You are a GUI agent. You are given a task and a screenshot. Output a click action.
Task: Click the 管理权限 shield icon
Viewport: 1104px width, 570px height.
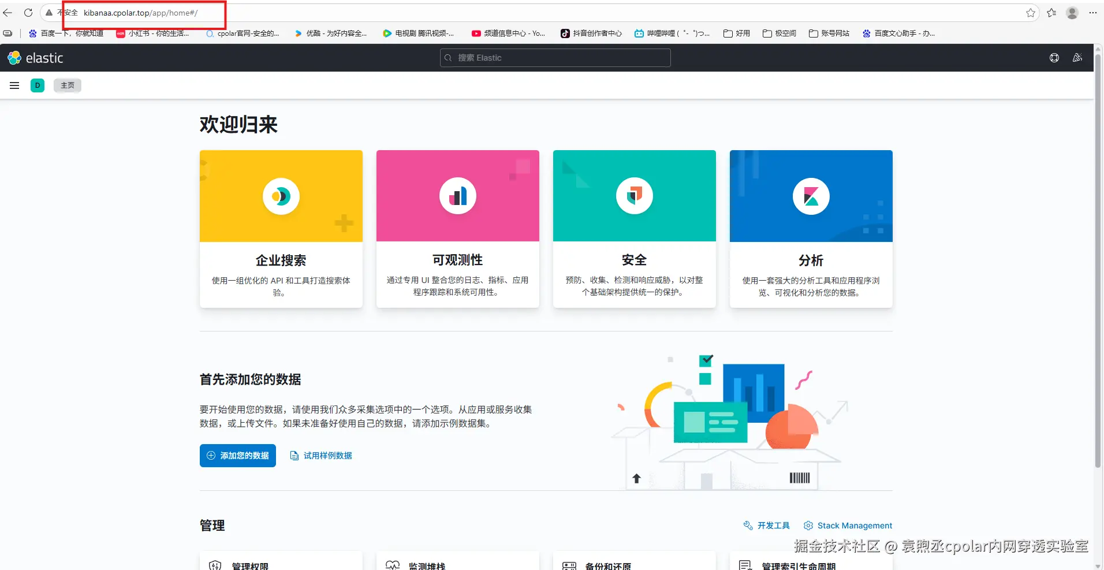(x=215, y=565)
